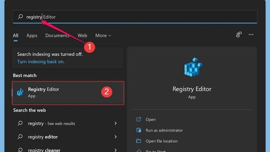Click the search magnifier icon in search box
Screen dimensions: 270x152
(x=20, y=17)
